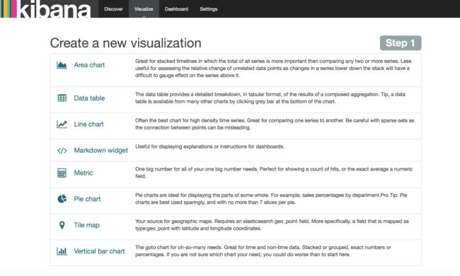Click the Vertical bar chart icon
Image resolution: width=460 pixels, height=276 pixels.
click(62, 251)
